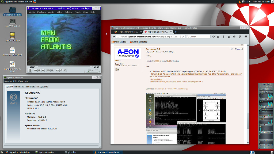The width and height of the screenshot is (274, 154).
Task: Open the VLC Tools menu
Action: 78,12
